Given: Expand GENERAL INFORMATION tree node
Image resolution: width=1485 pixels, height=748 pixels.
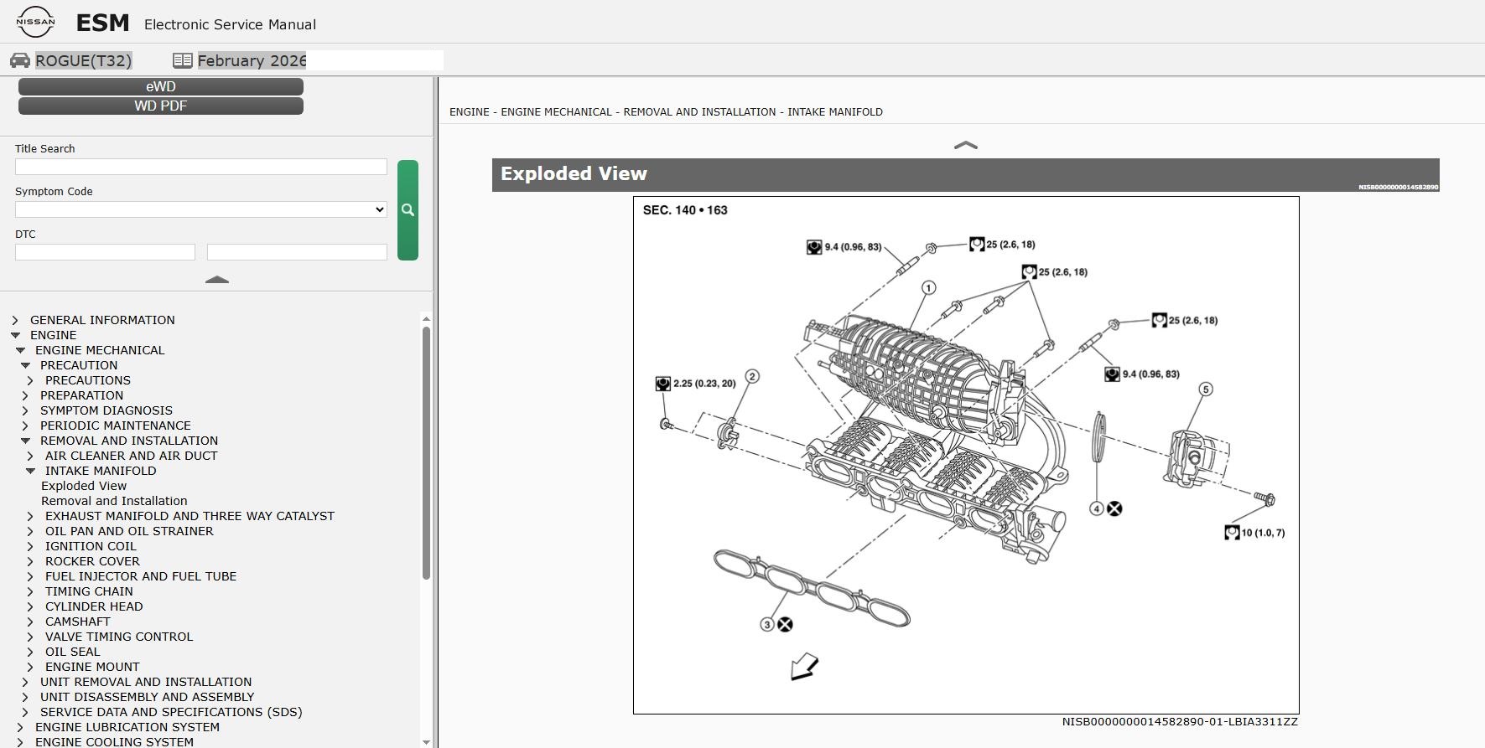Looking at the screenshot, I should (x=15, y=320).
